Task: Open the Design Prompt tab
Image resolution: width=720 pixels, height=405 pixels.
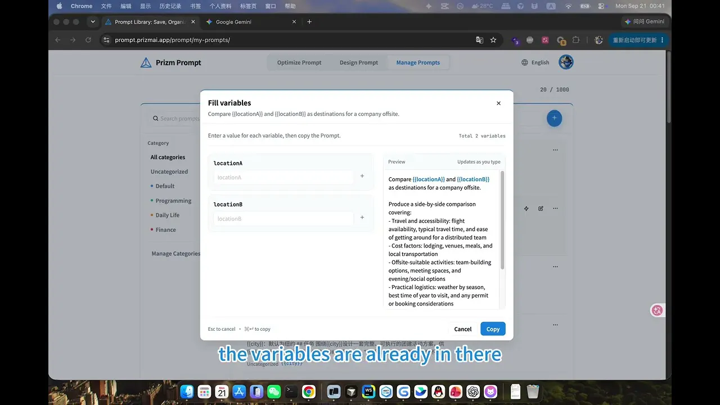Action: click(359, 62)
